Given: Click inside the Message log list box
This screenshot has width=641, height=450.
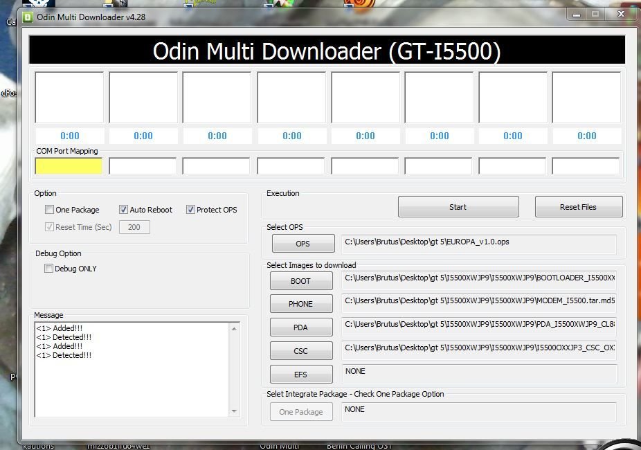Looking at the screenshot, I should point(132,370).
